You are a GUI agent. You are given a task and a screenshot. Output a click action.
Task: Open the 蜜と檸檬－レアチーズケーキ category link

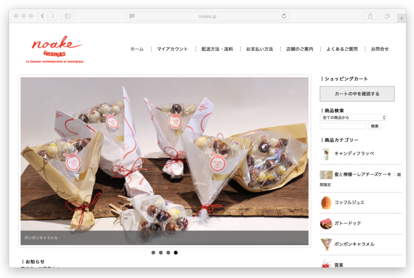363,174
